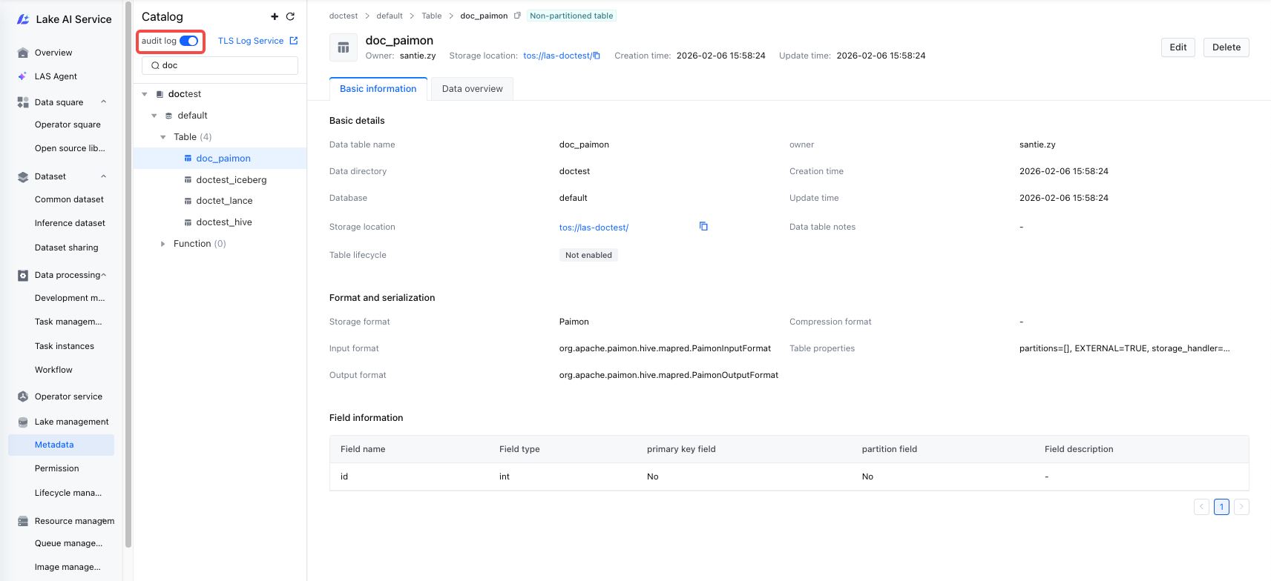Viewport: 1271px width, 581px height.
Task: Collapse the Data square section
Action: coord(104,102)
